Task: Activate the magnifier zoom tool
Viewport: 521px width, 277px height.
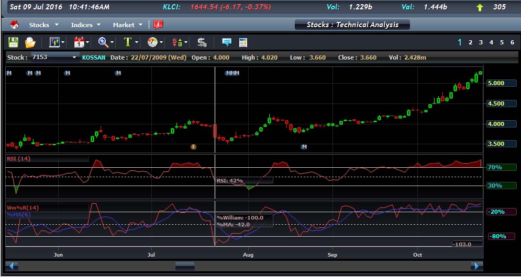Action: point(103,42)
